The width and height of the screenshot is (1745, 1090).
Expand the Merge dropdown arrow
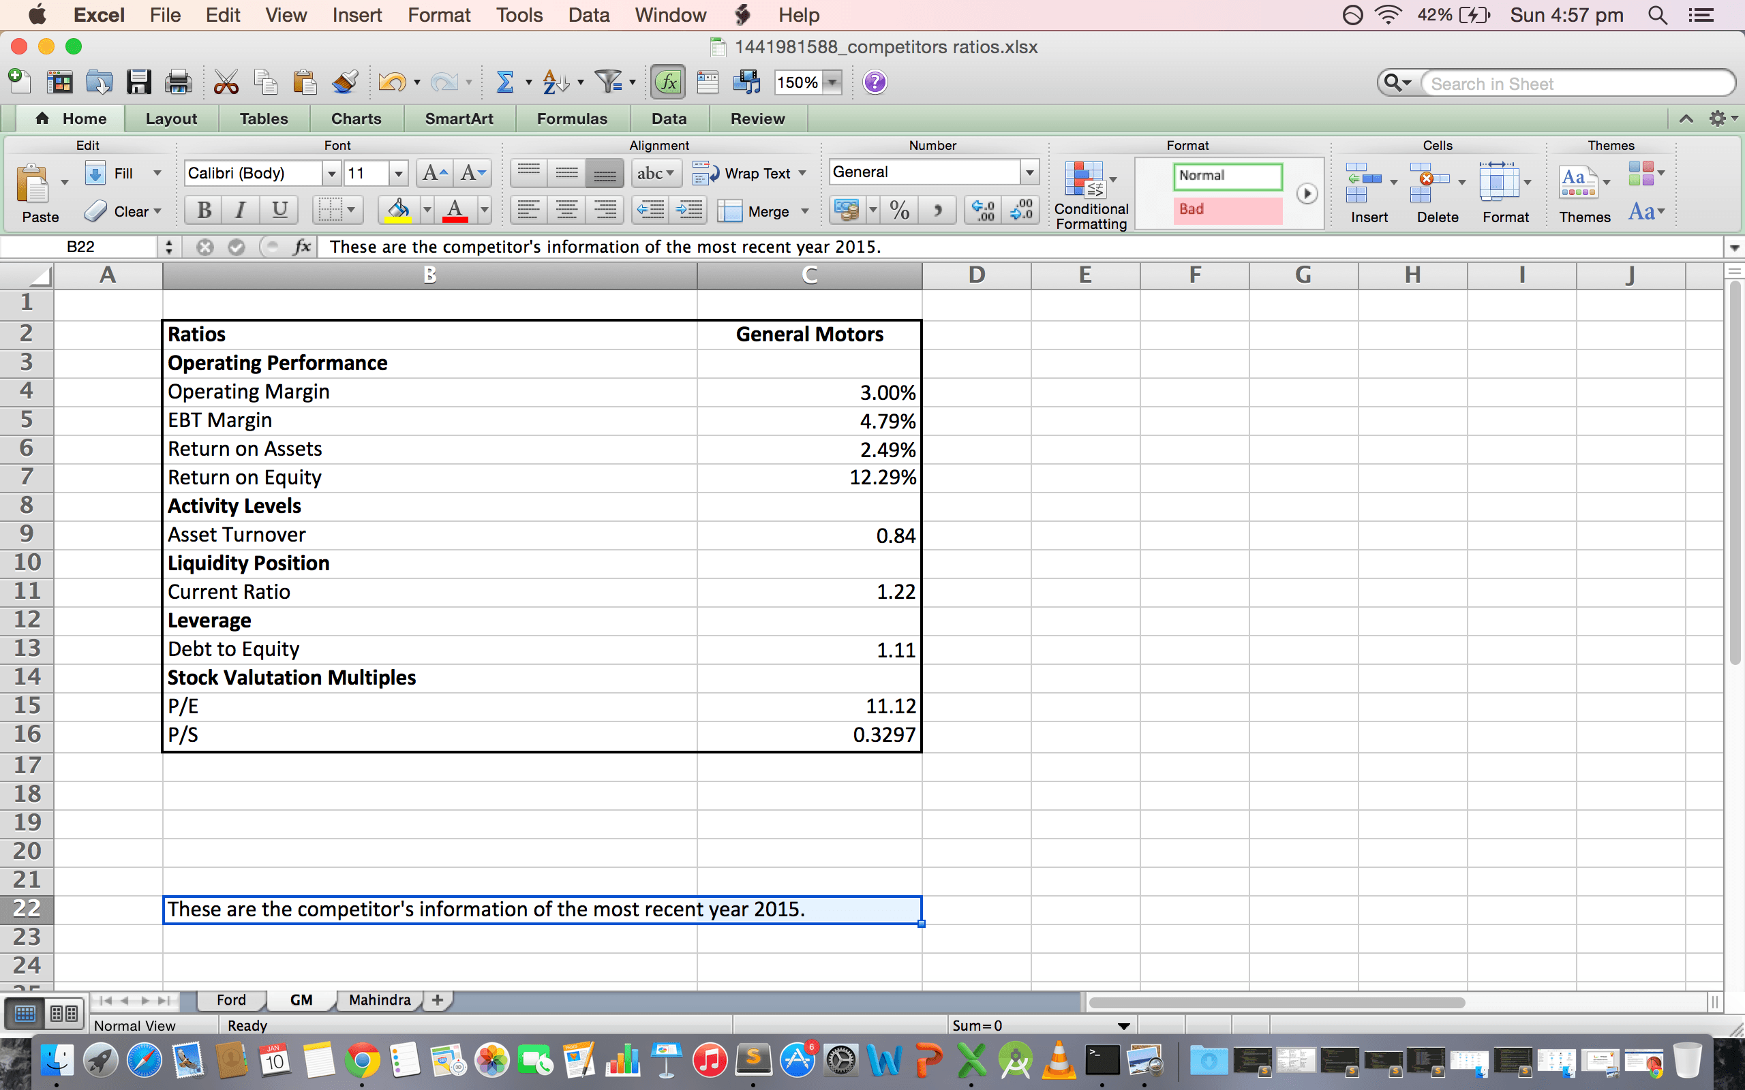tap(805, 211)
